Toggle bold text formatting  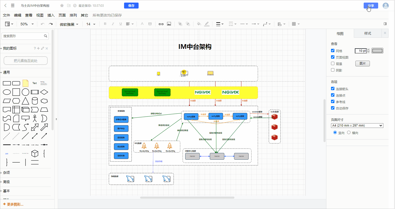coord(105,24)
